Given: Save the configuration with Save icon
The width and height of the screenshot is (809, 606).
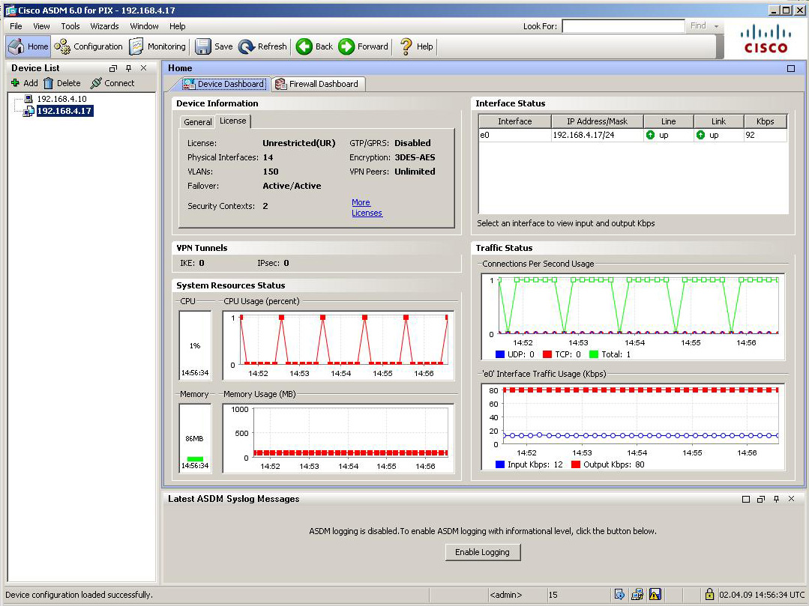Looking at the screenshot, I should 203,46.
